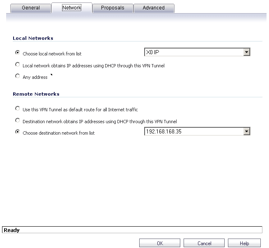Enable VPN Tunnel as default route radio
Image resolution: width=269 pixels, height=248 pixels.
point(17,108)
